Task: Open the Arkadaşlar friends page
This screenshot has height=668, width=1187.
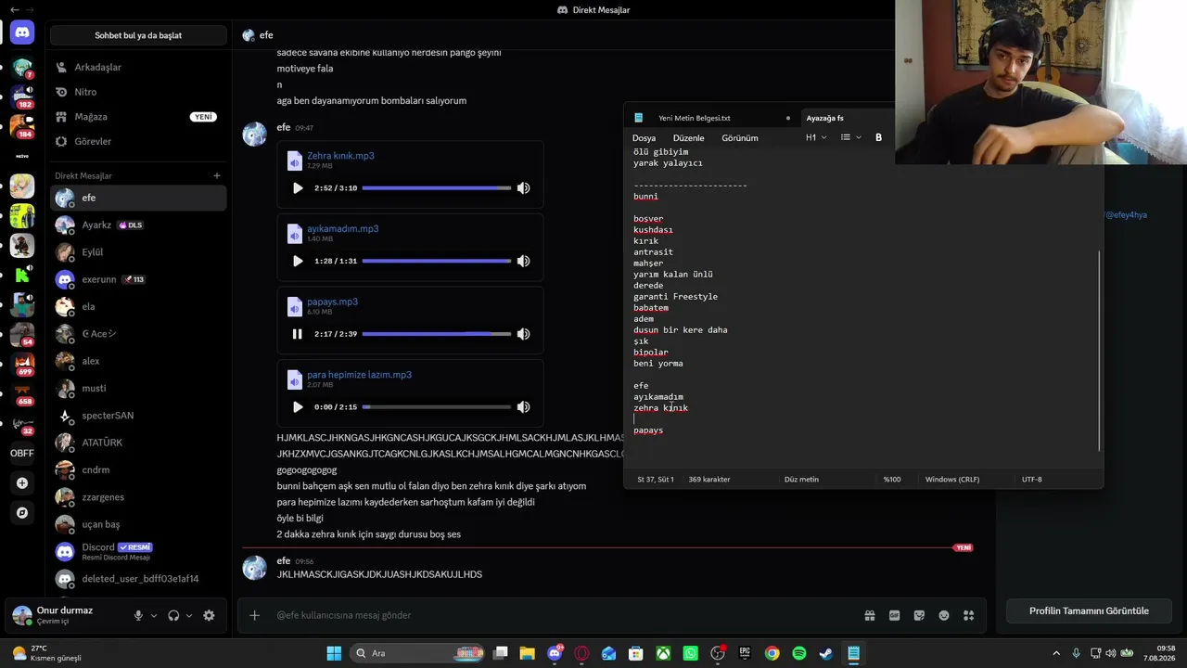Action: pyautogui.click(x=138, y=67)
